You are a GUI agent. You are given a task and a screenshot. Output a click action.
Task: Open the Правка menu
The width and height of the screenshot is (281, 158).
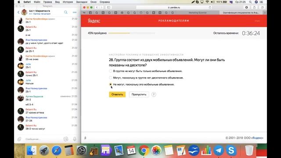(47, 2)
